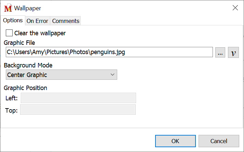Focus the Graphic File path field
The width and height of the screenshot is (244, 152).
[x=109, y=52]
